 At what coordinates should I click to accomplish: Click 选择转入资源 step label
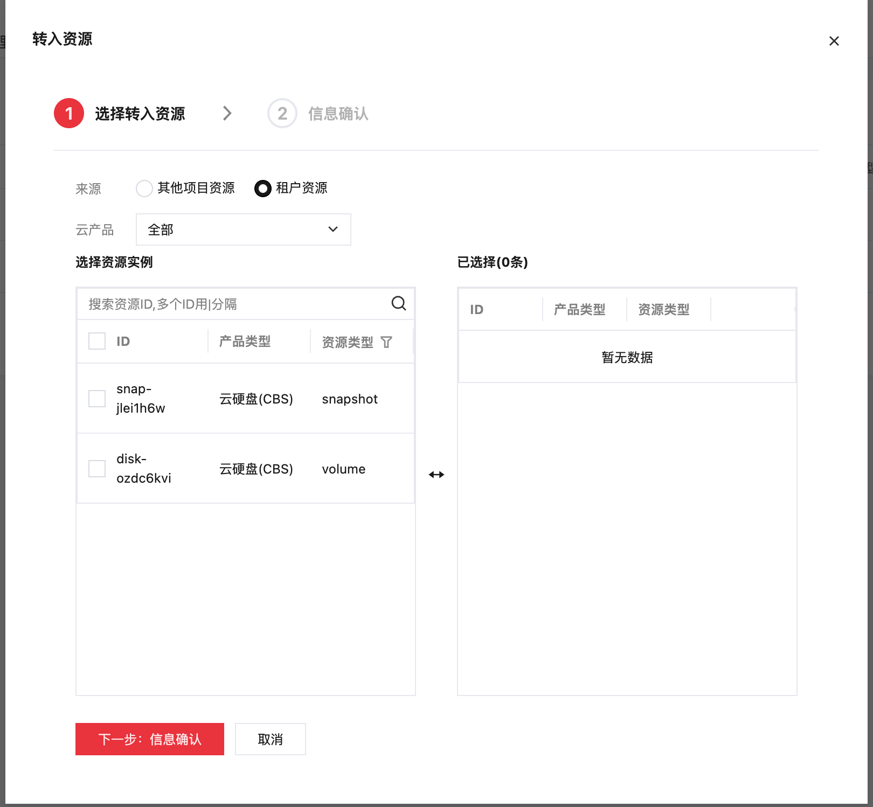140,114
